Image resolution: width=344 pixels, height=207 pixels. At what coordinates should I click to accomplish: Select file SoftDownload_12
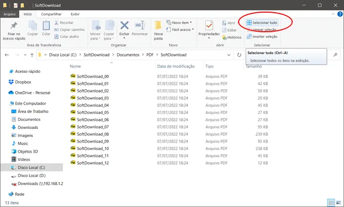89,163
